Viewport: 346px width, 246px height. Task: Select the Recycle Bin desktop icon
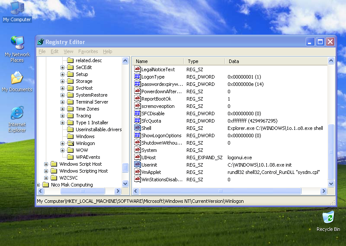(328, 221)
